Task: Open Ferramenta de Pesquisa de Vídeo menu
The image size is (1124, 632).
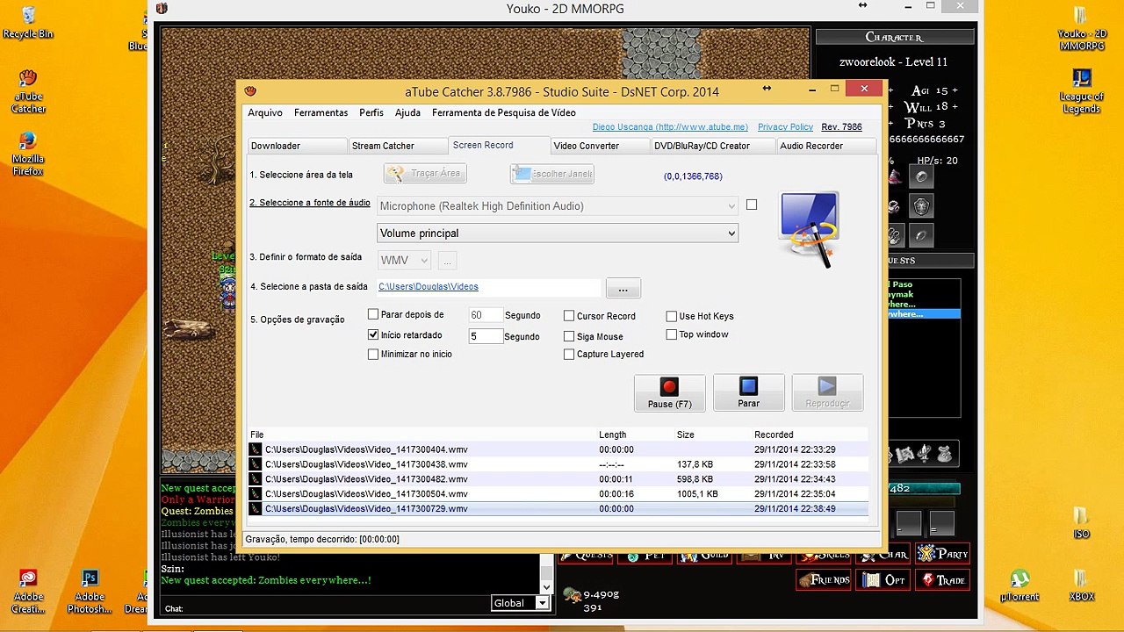Action: [x=504, y=113]
